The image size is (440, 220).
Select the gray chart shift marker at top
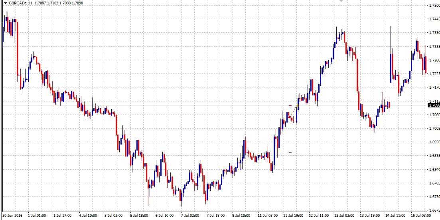coord(341,1)
